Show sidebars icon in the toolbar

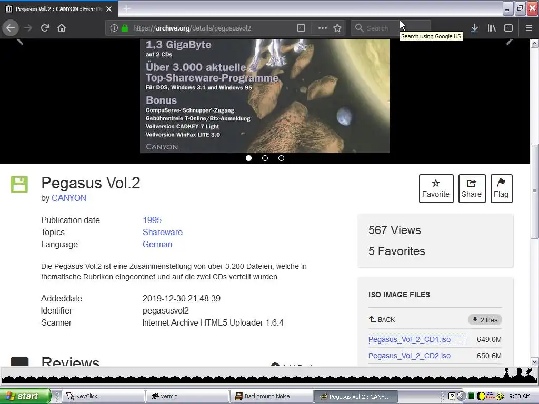(508, 28)
